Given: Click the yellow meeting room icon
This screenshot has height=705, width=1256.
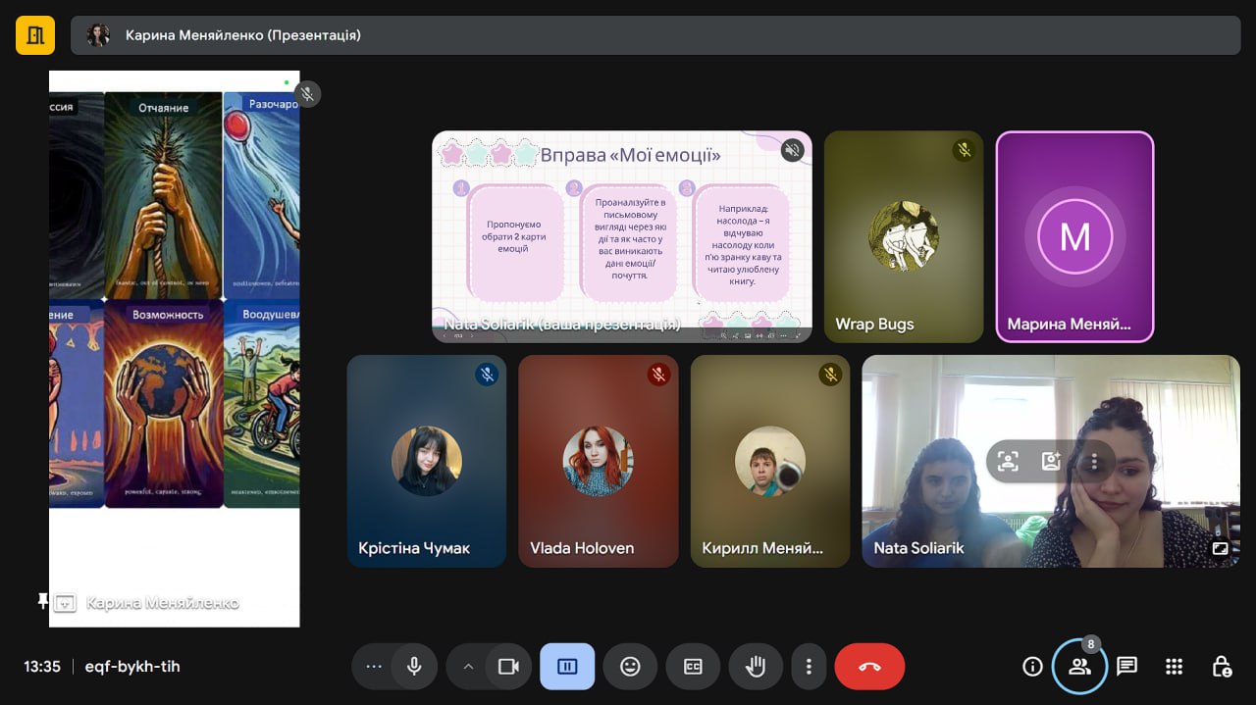Looking at the screenshot, I should point(35,35).
